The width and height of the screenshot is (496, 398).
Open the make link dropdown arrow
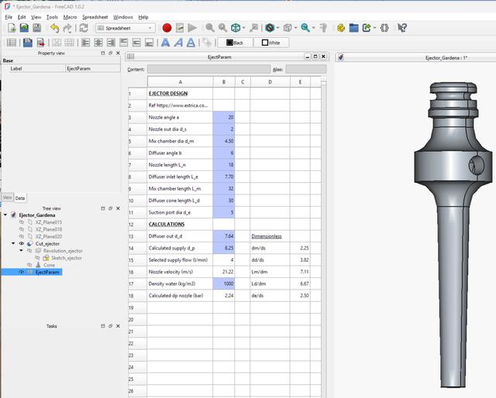374,28
